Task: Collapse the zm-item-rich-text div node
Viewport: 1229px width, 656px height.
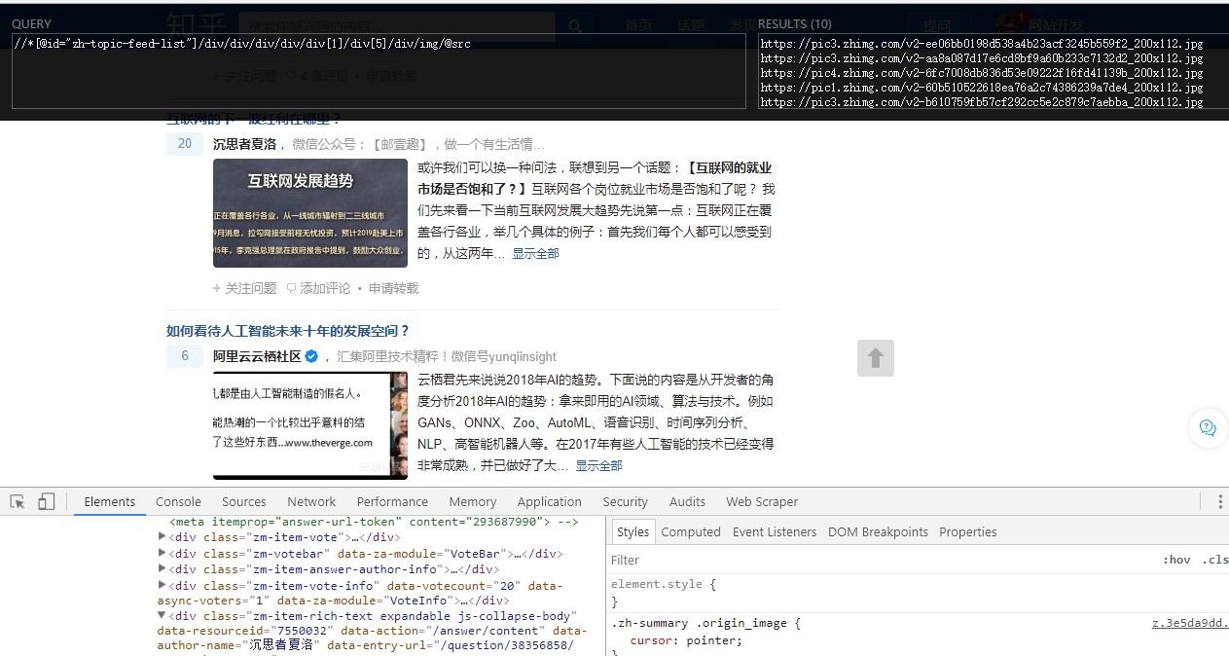Action: tap(163, 616)
